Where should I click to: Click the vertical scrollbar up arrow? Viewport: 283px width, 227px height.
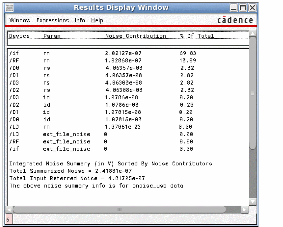tap(252, 33)
